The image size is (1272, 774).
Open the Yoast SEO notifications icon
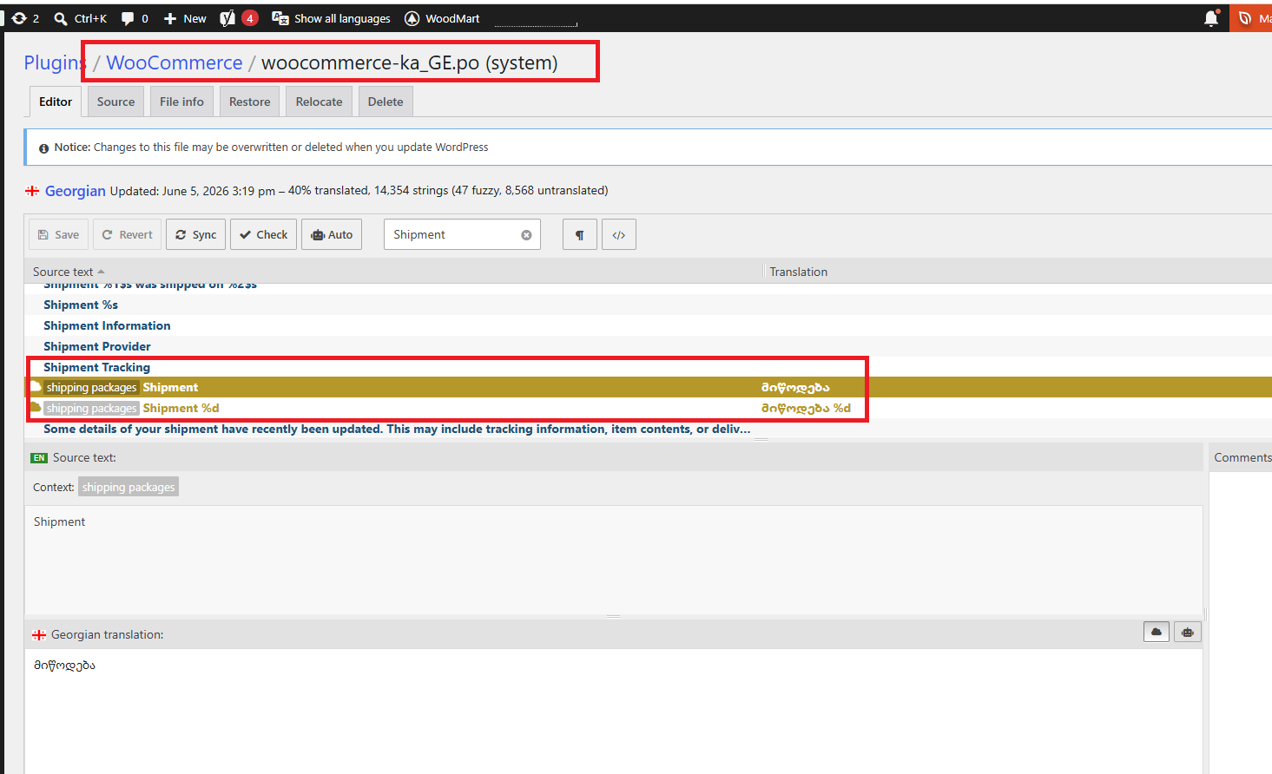(227, 18)
